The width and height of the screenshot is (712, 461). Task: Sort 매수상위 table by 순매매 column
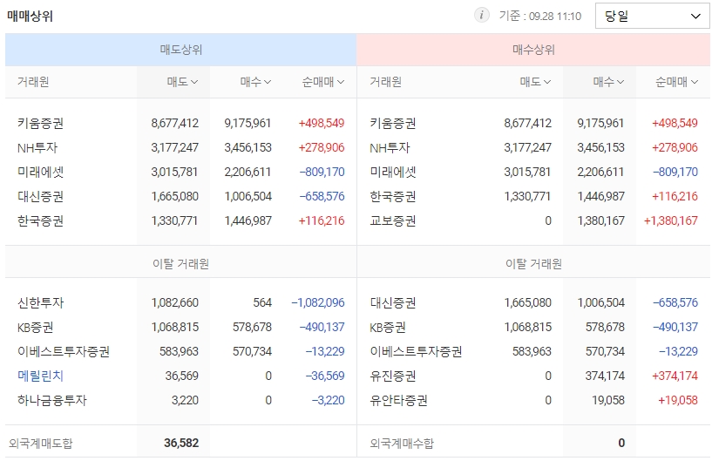[676, 82]
